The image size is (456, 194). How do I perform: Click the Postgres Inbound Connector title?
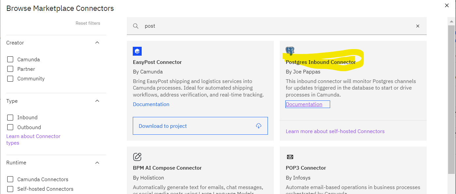click(321, 62)
